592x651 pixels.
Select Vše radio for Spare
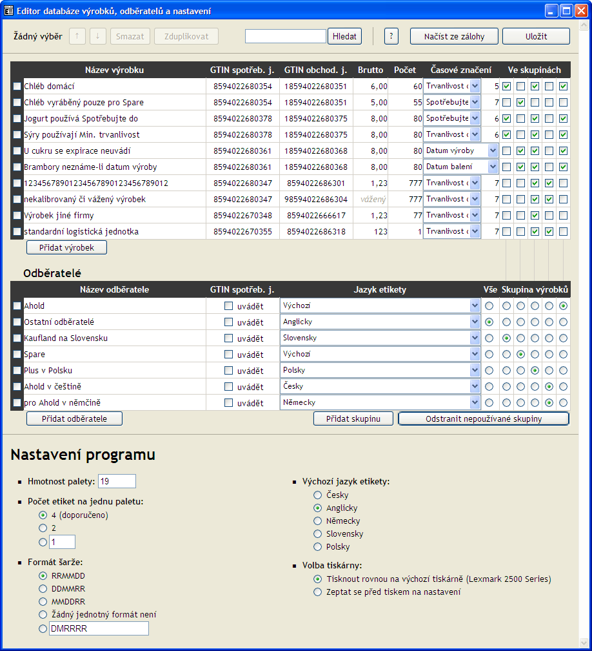click(489, 355)
